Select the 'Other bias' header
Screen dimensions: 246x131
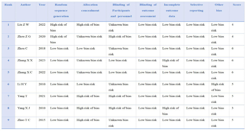[x=219, y=8]
